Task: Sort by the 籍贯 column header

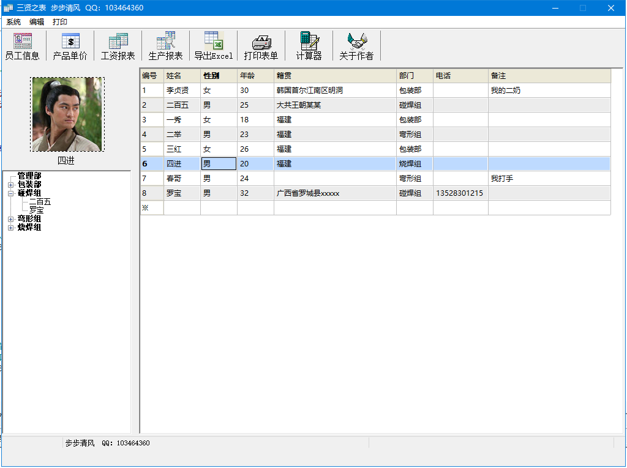Action: pyautogui.click(x=335, y=76)
